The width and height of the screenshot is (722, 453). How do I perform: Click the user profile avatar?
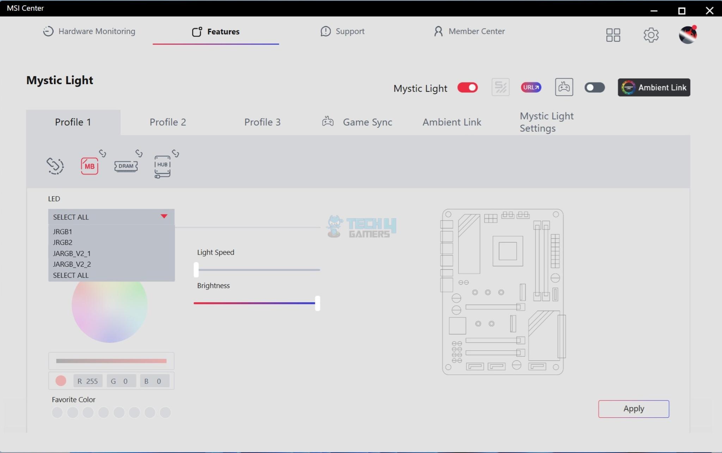[x=688, y=35]
